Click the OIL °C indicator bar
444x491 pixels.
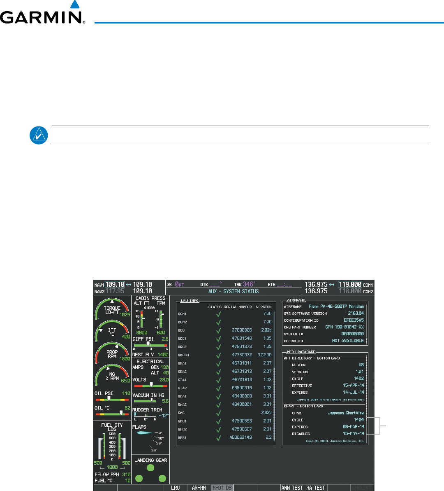(x=112, y=414)
